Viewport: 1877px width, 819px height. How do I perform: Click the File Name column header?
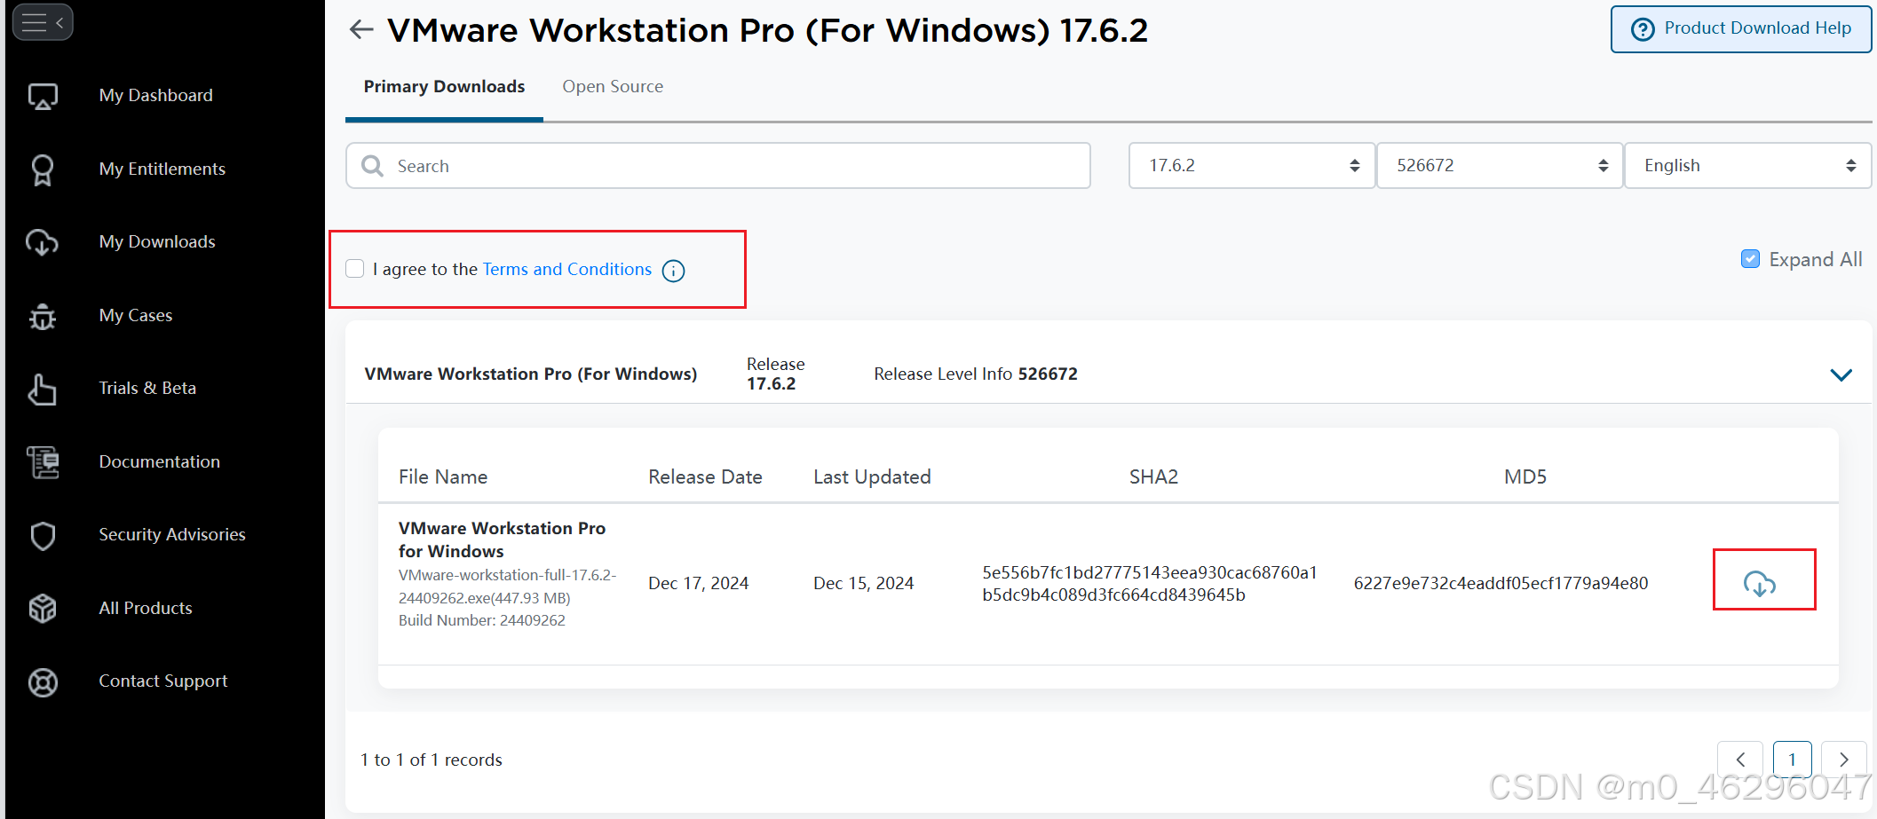point(443,476)
